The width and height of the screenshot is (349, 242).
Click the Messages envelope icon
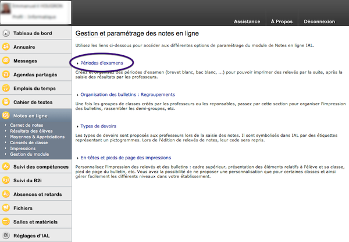coord(6,61)
